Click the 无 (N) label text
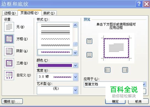Image resolution: width=150 pixels, height=107 pixels. (x=20, y=27)
